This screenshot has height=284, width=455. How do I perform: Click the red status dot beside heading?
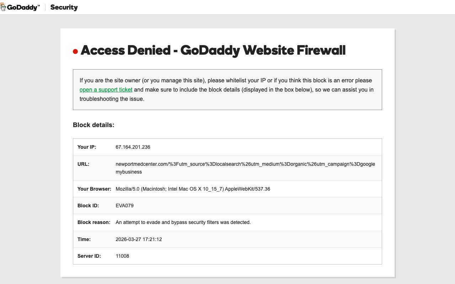click(x=75, y=52)
